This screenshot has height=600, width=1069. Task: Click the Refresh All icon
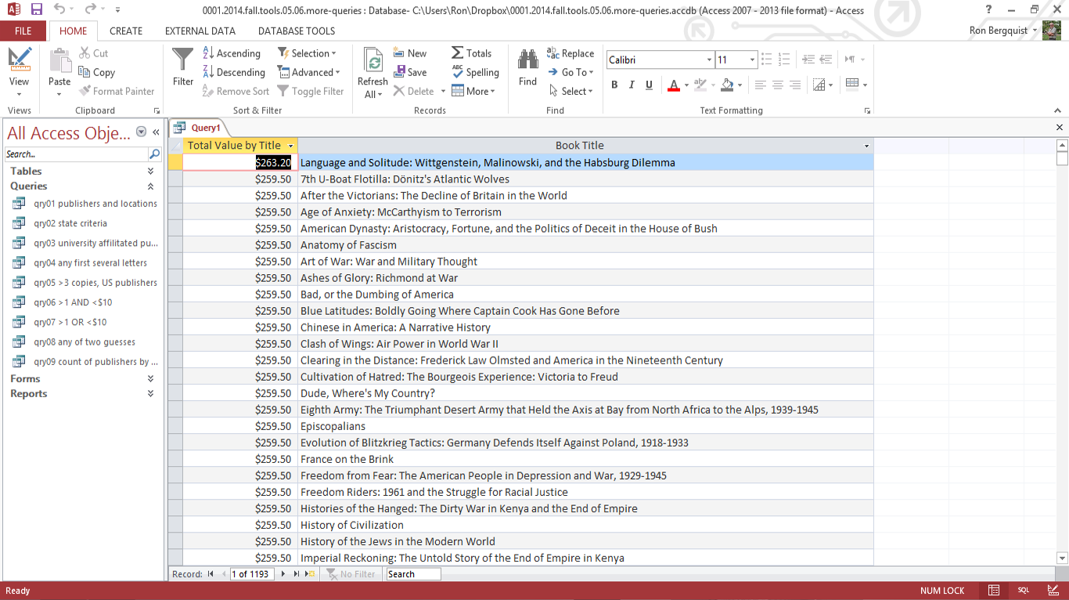[x=373, y=63]
